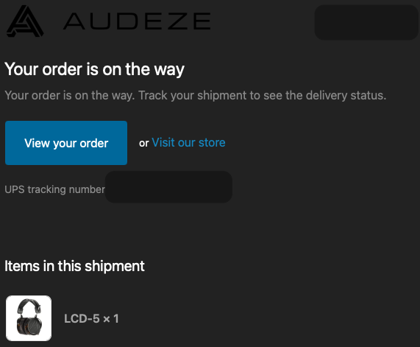Open the LCD-5 headphone product thumbnail
The height and width of the screenshot is (347, 420).
coord(29,318)
